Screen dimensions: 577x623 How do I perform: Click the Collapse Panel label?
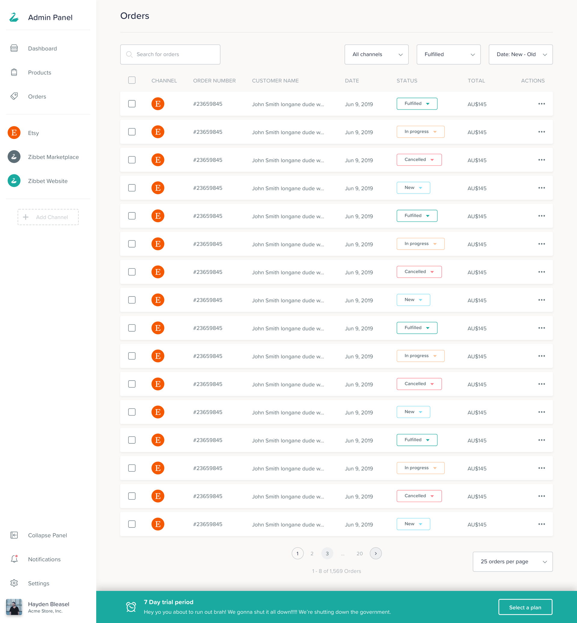pyautogui.click(x=47, y=535)
